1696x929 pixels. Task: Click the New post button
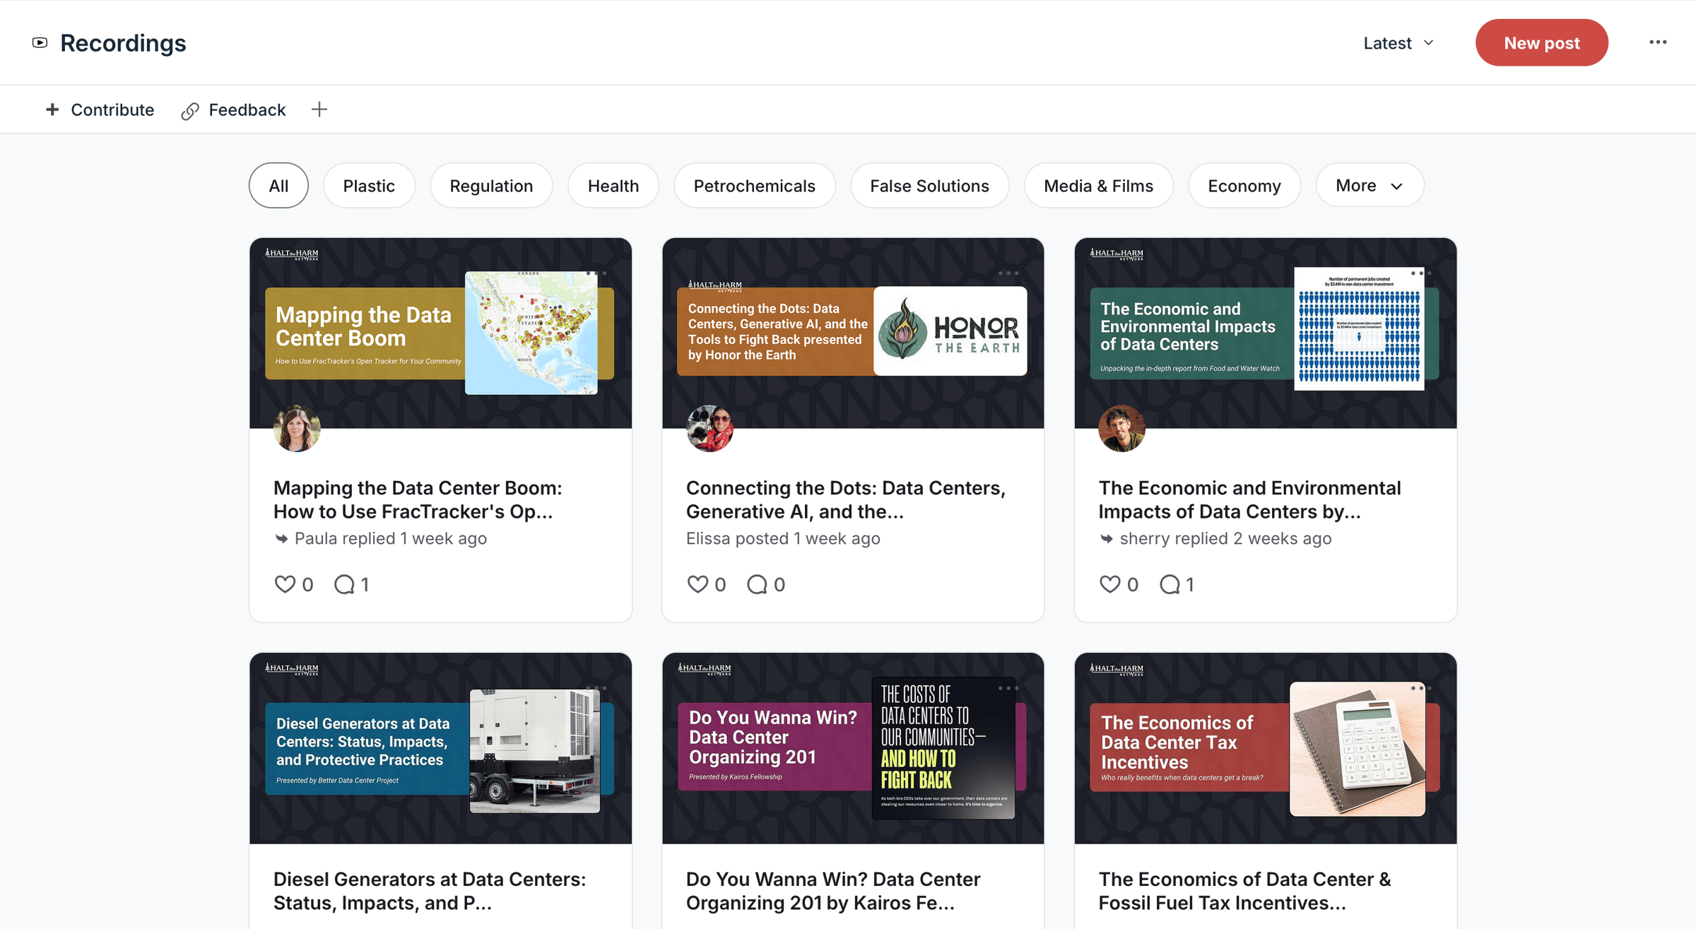coord(1542,42)
